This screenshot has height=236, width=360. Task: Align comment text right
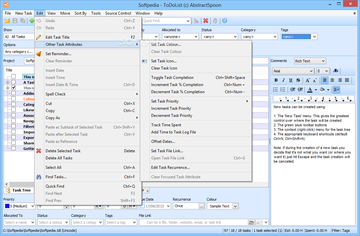[339, 80]
